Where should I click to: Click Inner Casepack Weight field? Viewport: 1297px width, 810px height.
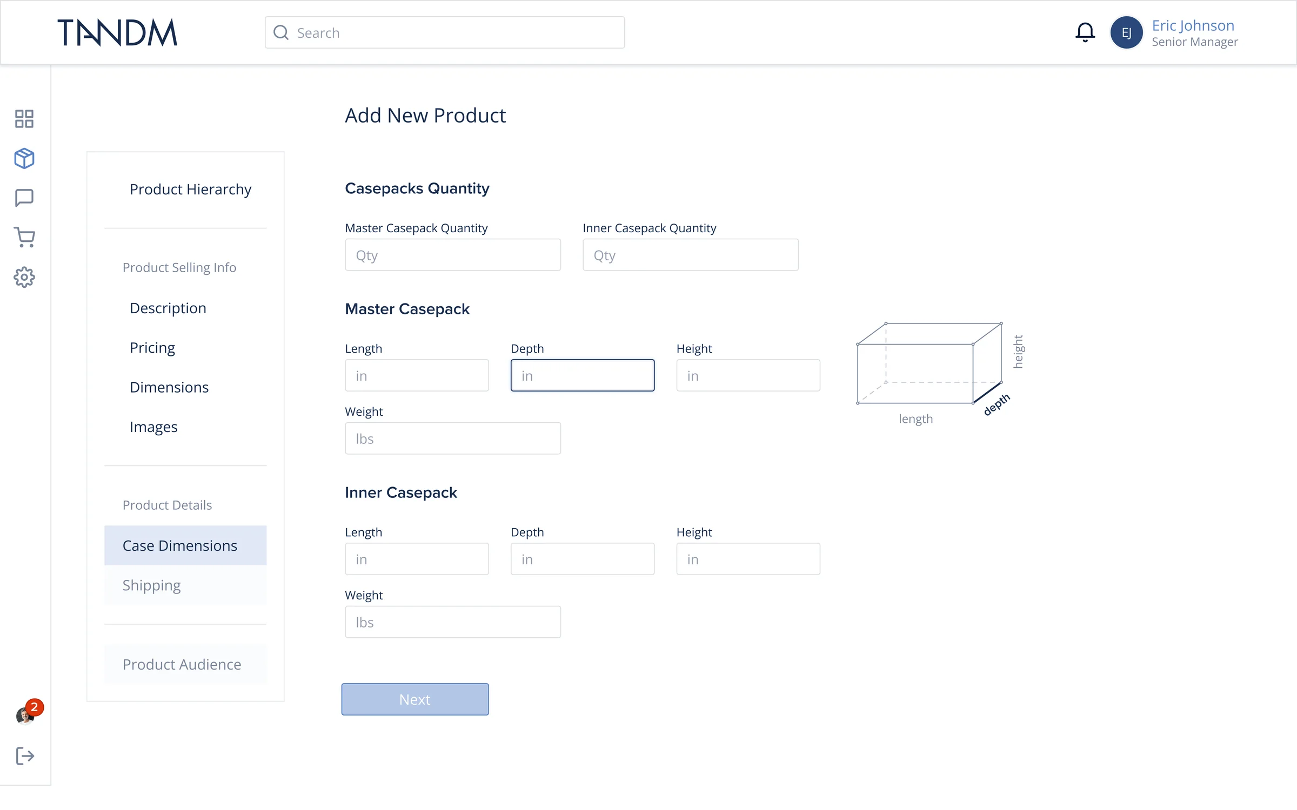[x=453, y=622]
